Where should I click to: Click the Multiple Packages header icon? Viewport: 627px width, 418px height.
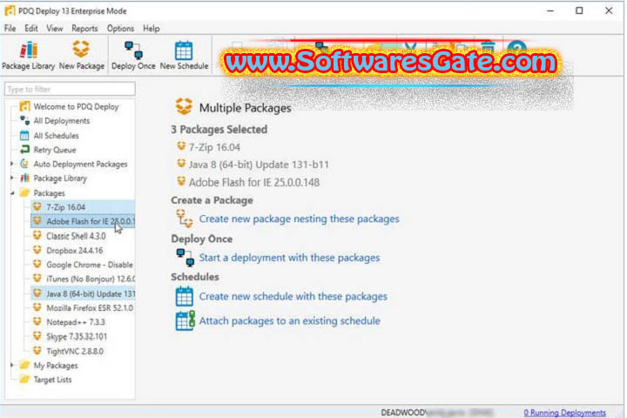click(184, 107)
